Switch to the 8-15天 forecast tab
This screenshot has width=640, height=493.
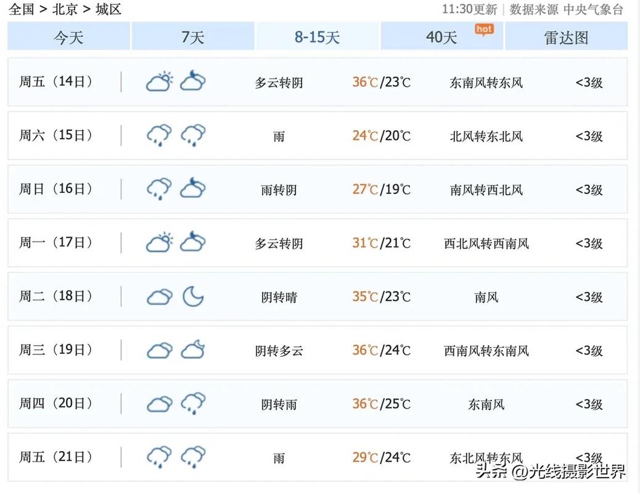(318, 36)
